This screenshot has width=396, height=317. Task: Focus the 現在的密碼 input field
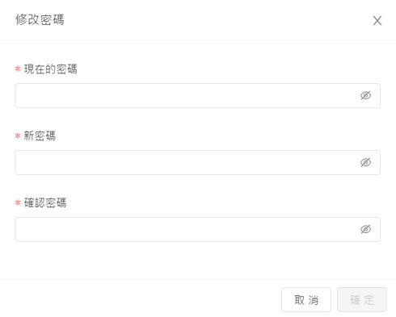tap(197, 95)
